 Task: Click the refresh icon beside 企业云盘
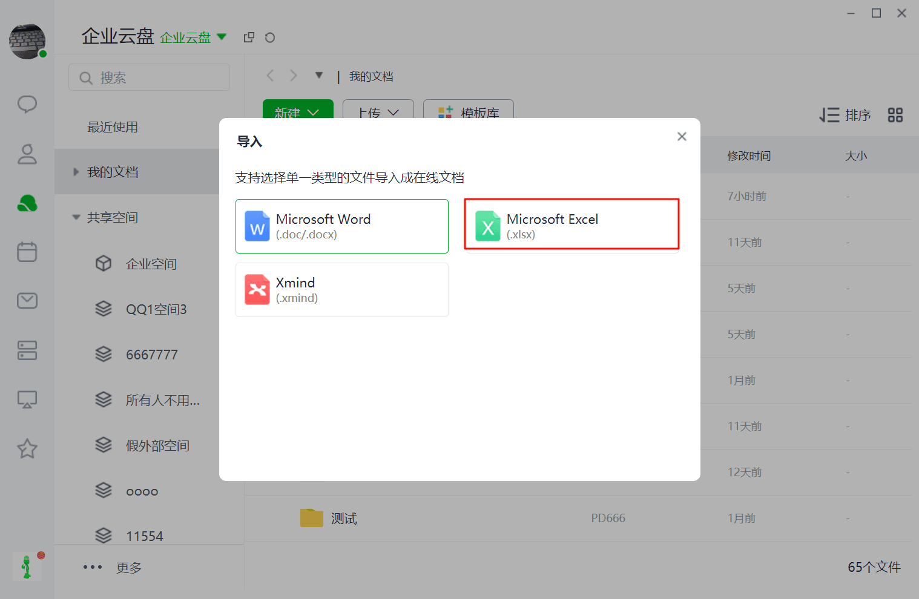(x=270, y=38)
